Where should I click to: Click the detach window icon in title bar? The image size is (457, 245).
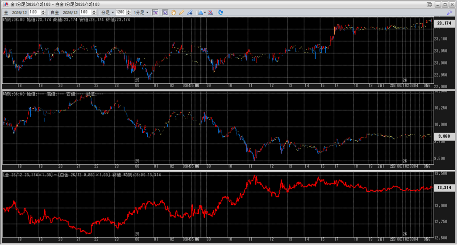pyautogui.click(x=429, y=4)
